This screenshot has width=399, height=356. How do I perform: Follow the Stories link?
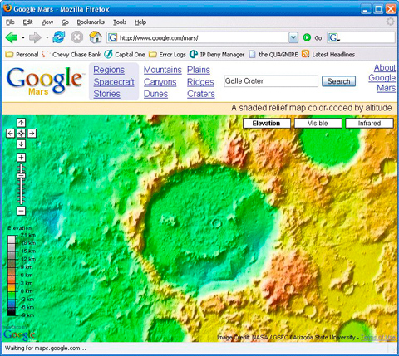tap(106, 94)
